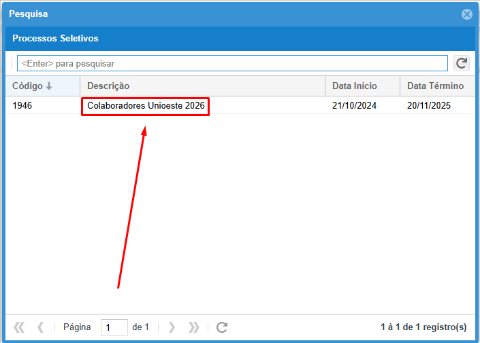Close the Pesquisa dialog window

tap(466, 14)
